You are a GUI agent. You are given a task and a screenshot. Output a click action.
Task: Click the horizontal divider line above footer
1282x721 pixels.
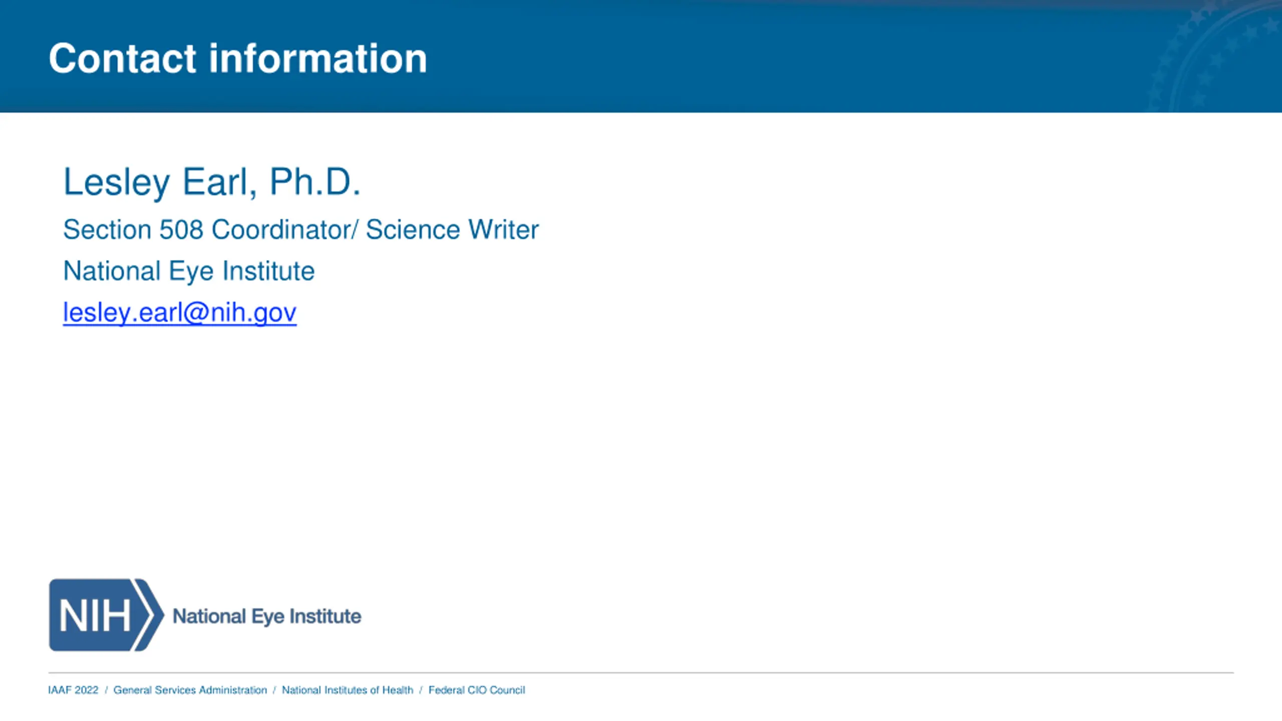641,672
